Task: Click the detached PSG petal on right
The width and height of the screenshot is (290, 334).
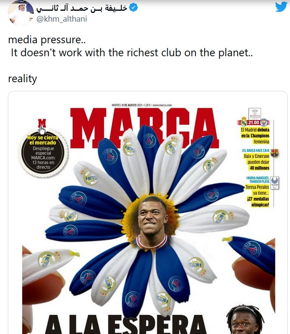Action: click(x=251, y=253)
